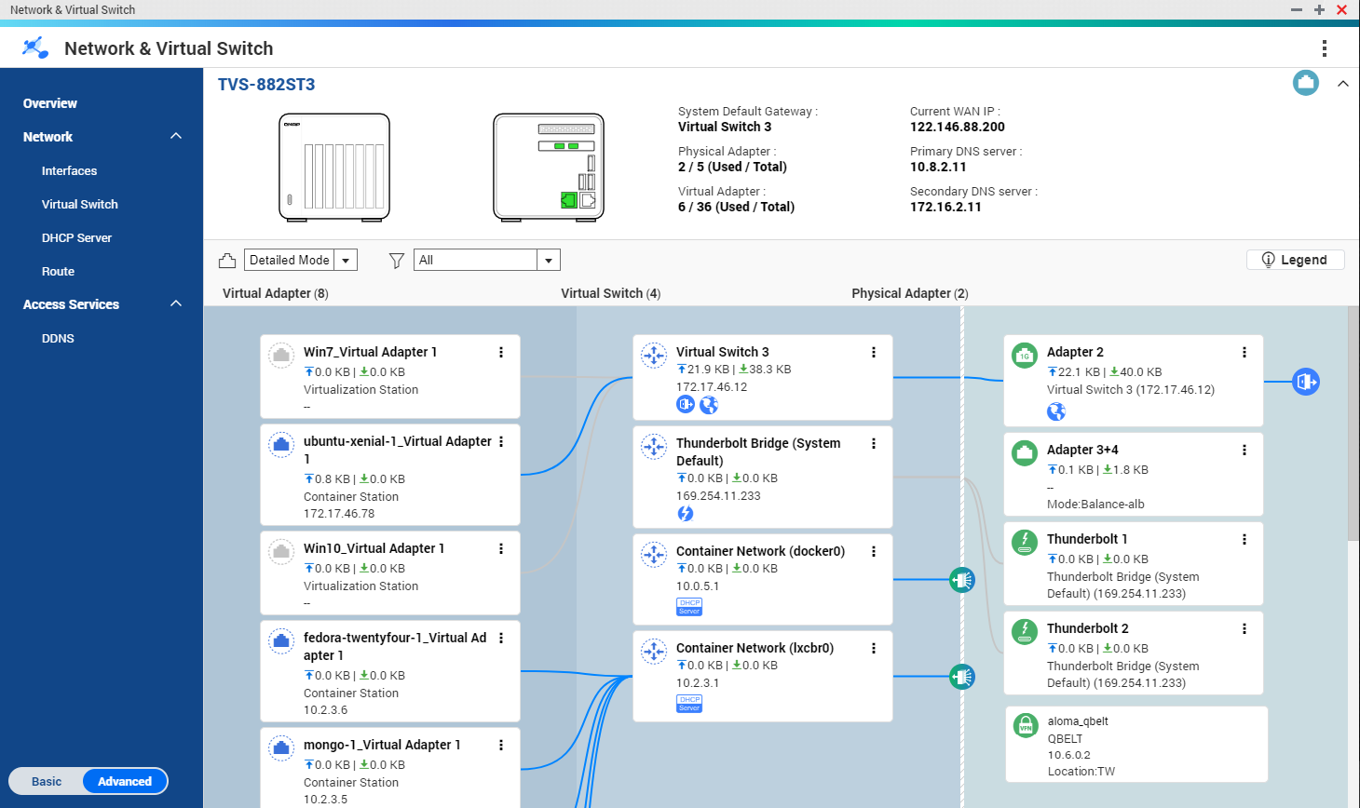Open the options menu for Adapter 2
Screen dimensions: 1360x808
[x=1244, y=352]
